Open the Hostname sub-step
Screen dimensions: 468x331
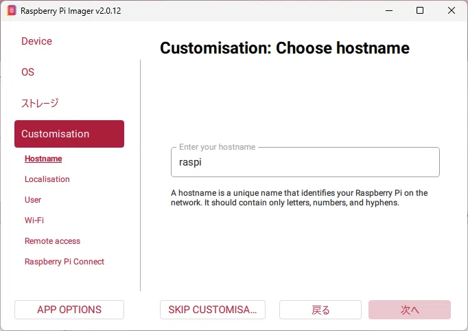[43, 159]
